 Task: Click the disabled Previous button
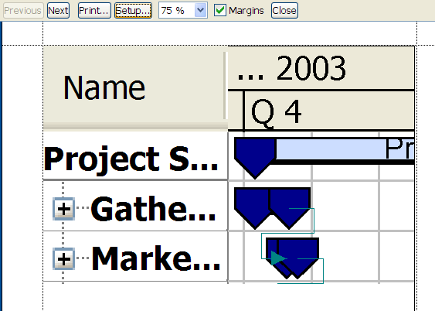pos(23,11)
